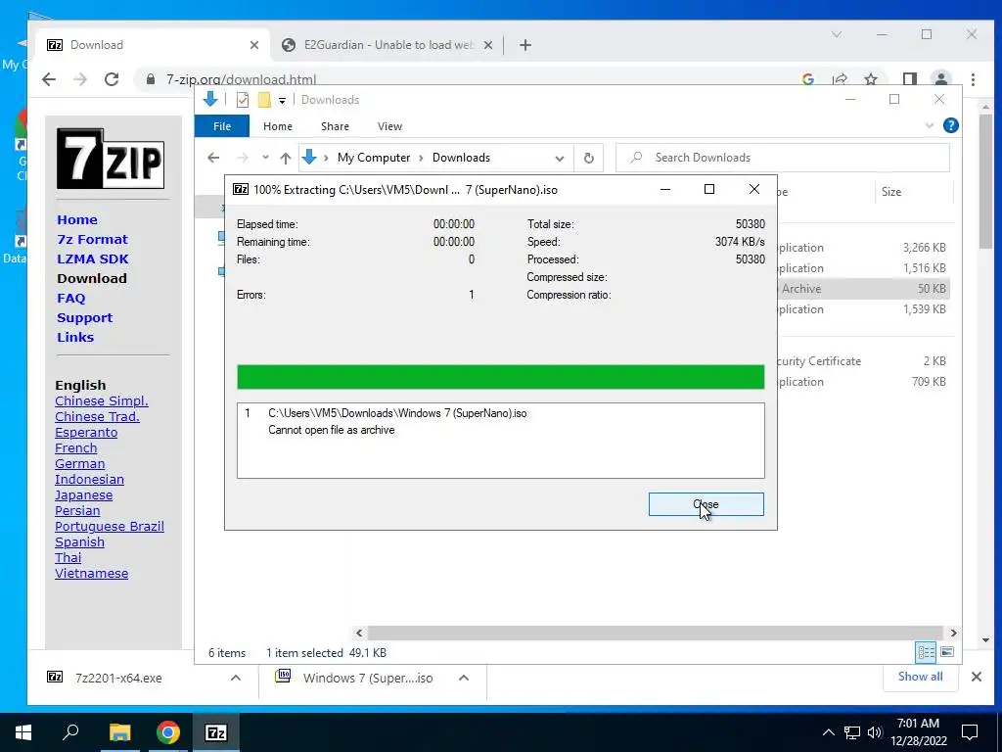Switch Explorer to details view icon

(x=926, y=652)
